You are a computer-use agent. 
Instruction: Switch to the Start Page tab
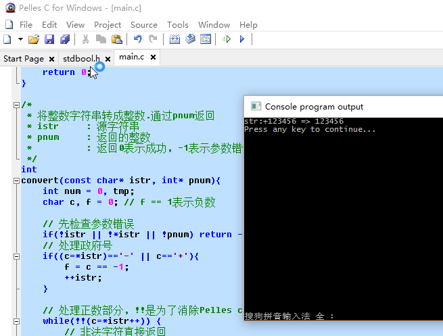tap(24, 59)
